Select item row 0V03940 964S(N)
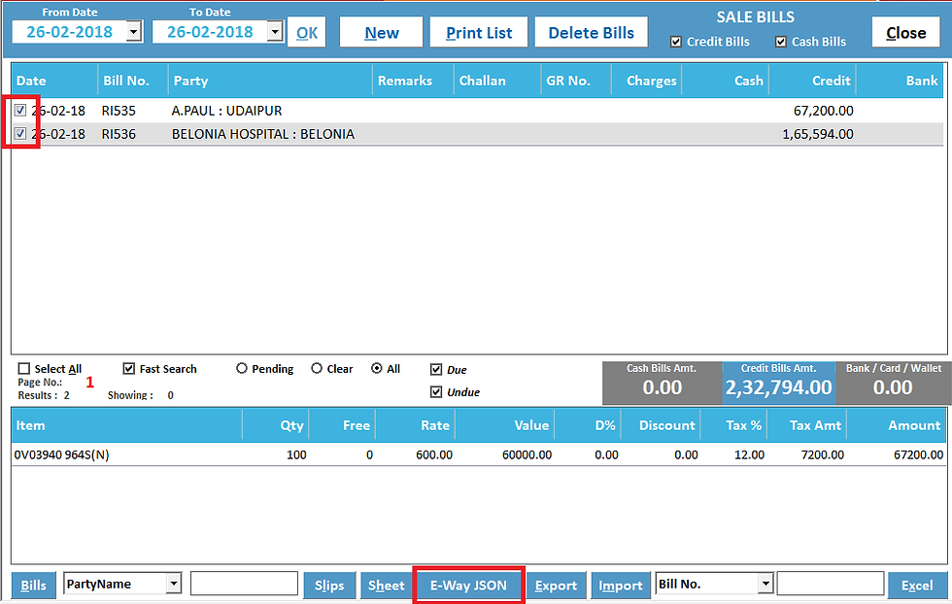Image resolution: width=952 pixels, height=604 pixels. (478, 454)
